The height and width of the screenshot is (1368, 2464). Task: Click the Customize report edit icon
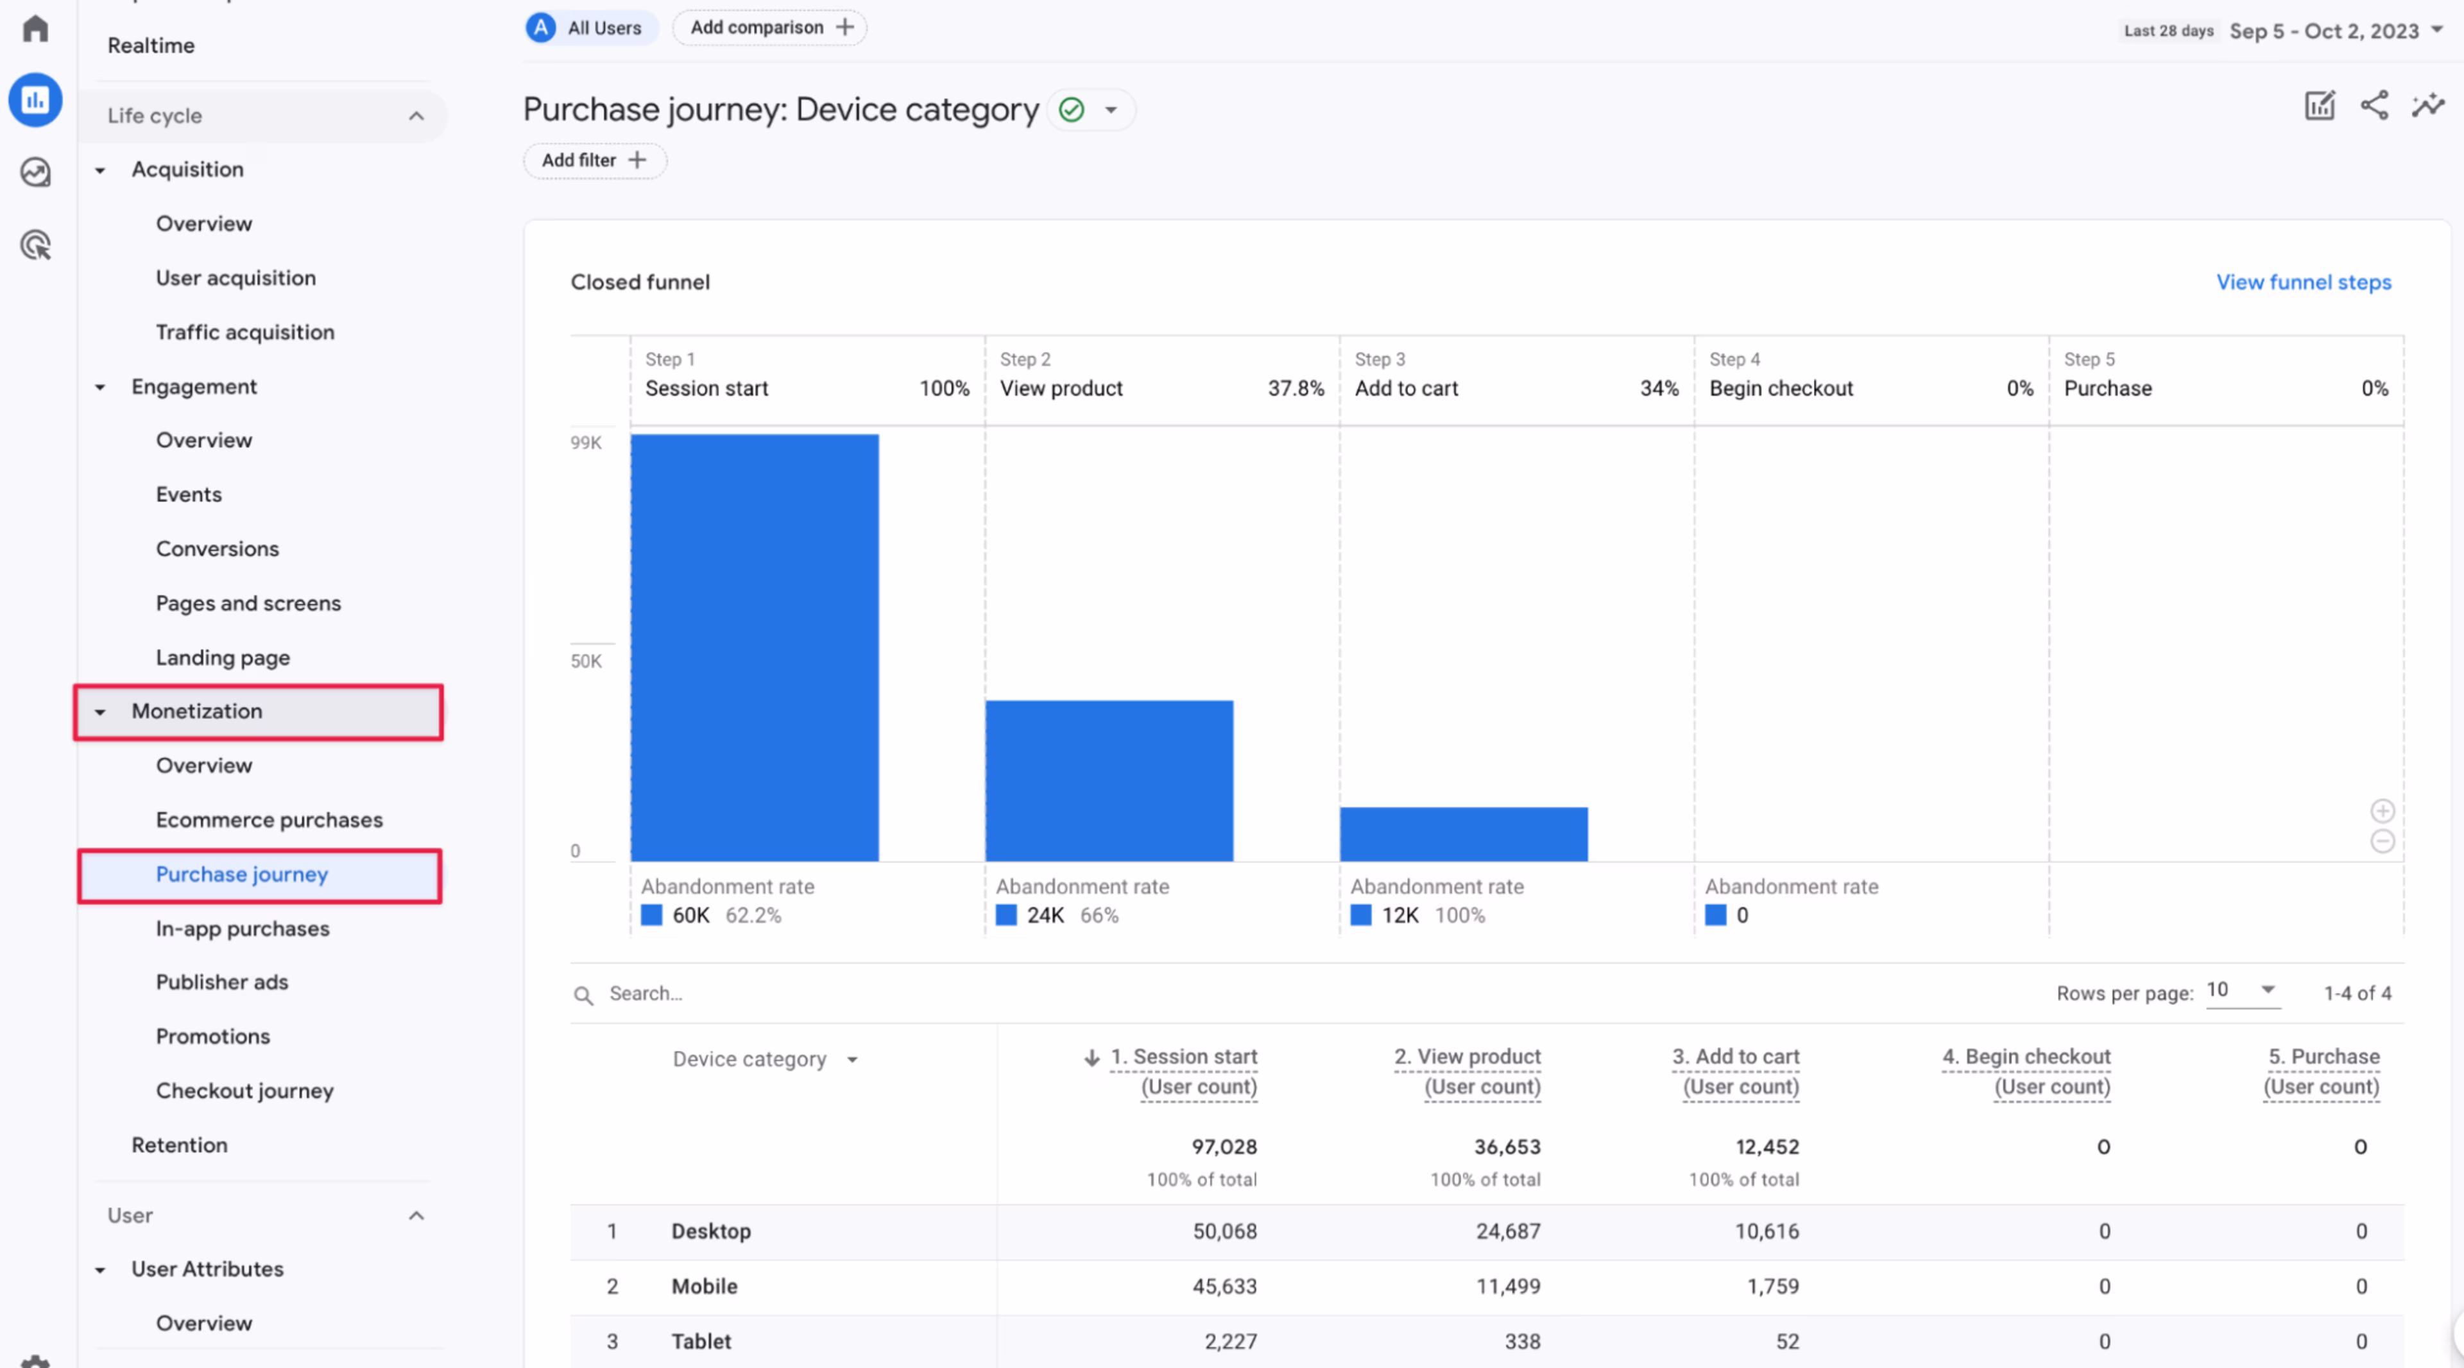(2318, 106)
